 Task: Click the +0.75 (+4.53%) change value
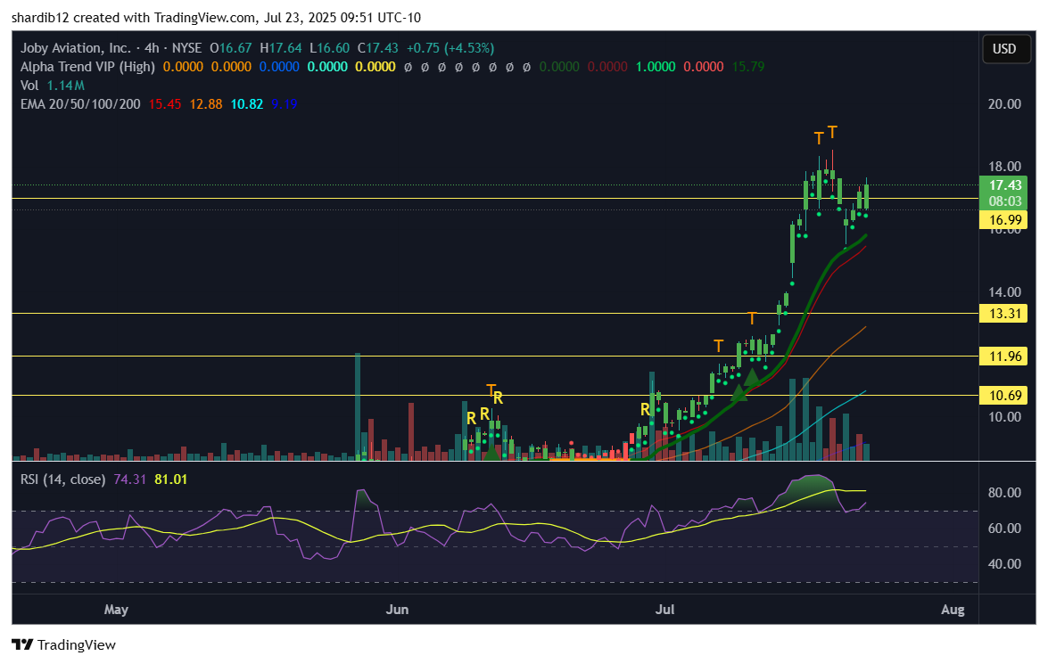coord(450,48)
